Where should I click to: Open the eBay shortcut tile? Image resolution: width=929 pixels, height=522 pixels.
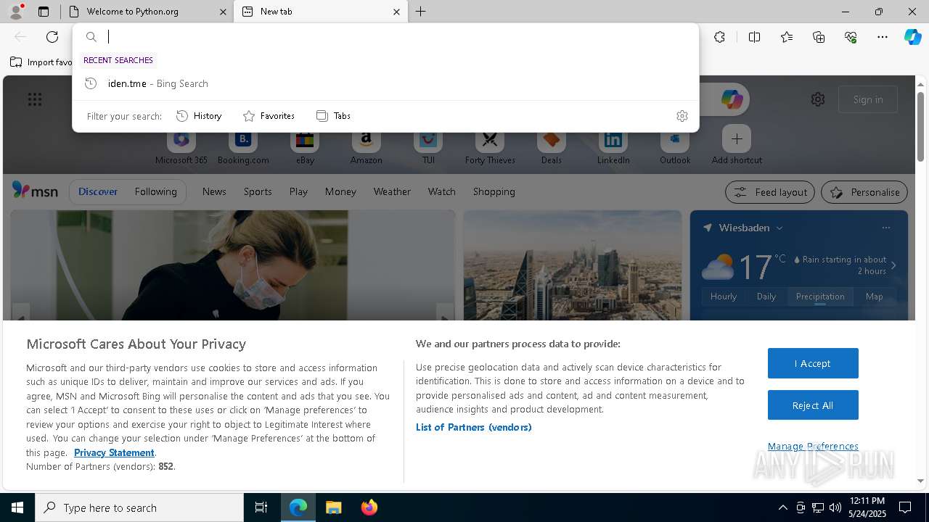[x=305, y=146]
